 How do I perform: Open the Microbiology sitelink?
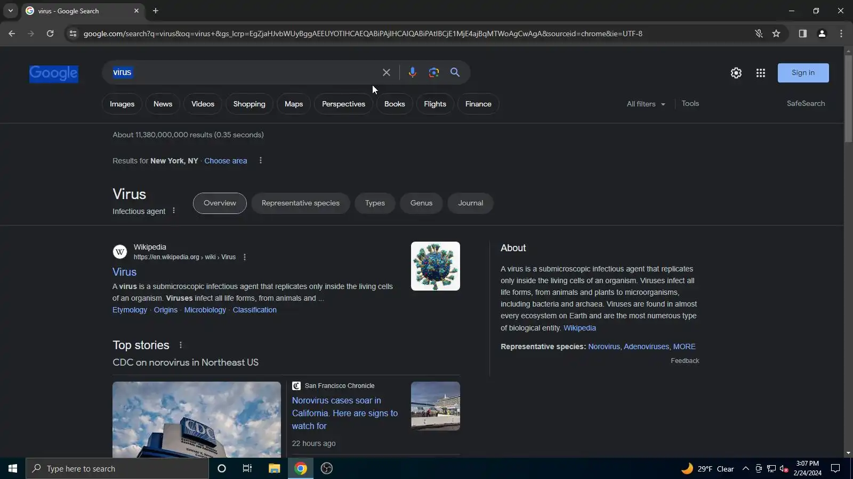(x=205, y=310)
